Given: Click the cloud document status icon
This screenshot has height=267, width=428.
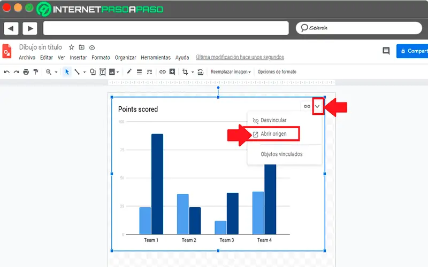Looking at the screenshot, I should click(92, 48).
